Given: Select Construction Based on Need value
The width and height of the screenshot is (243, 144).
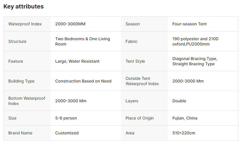Looking at the screenshot, I should point(83,81).
